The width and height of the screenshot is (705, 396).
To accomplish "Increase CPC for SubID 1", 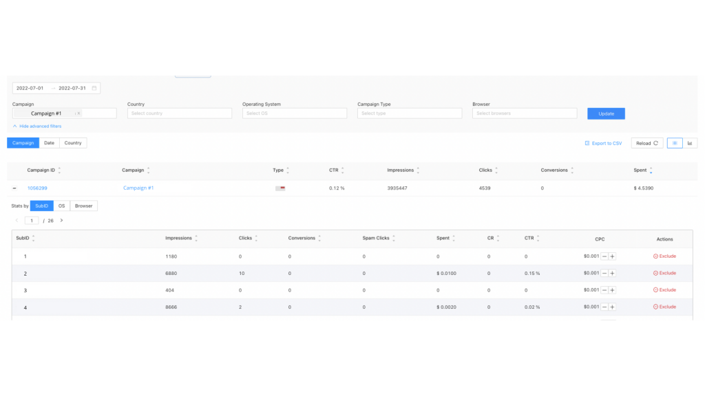I will (612, 256).
